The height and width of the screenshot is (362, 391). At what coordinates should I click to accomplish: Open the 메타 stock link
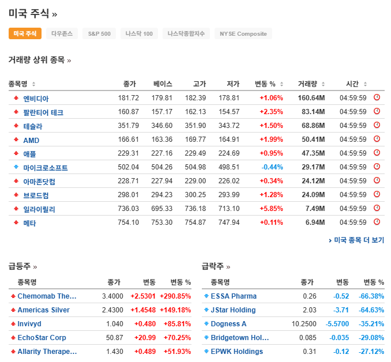pos(29,223)
